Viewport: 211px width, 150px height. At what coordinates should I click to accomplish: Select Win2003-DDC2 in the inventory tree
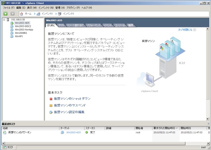click(23, 26)
